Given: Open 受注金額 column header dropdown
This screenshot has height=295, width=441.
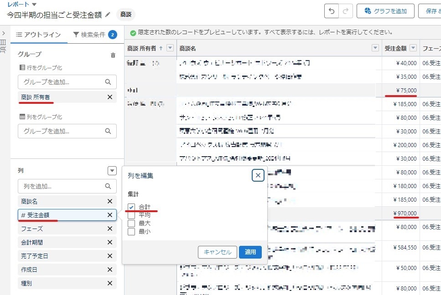Looking at the screenshot, I should click(413, 48).
